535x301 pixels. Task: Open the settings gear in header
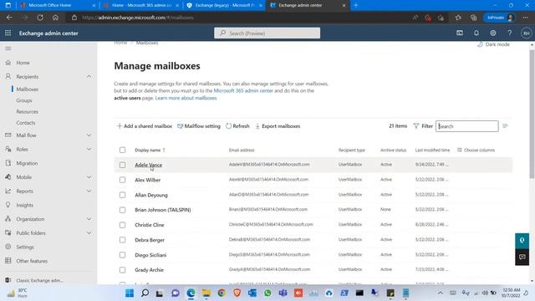pos(493,33)
